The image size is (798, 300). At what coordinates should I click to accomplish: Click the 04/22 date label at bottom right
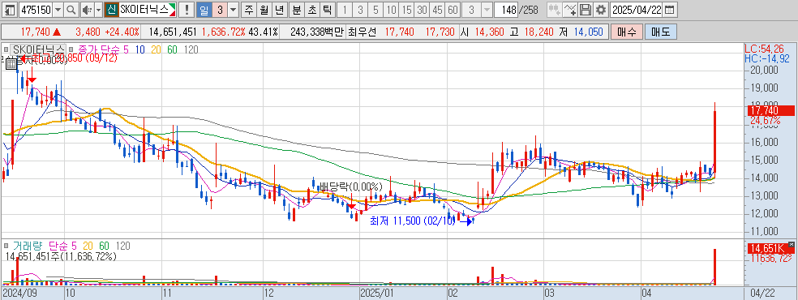pos(762,294)
